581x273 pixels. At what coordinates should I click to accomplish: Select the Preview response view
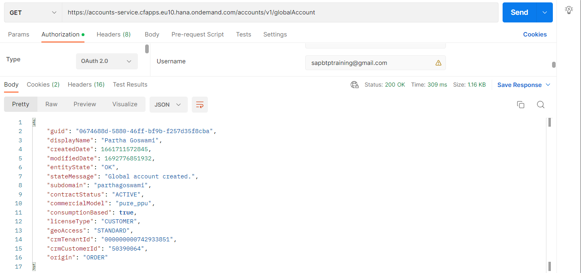pos(85,104)
